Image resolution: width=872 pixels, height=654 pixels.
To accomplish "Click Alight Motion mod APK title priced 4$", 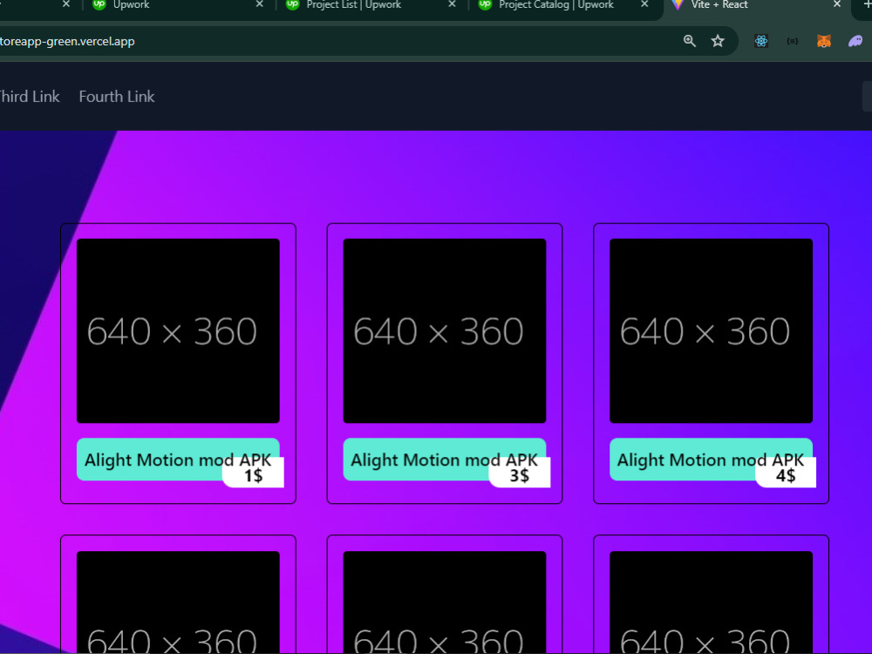I will [711, 460].
